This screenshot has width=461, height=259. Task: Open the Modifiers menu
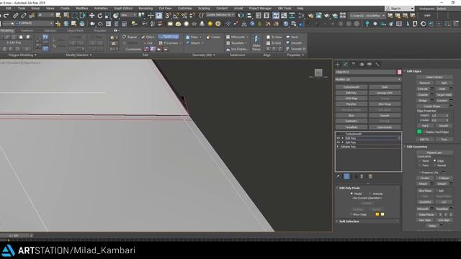[x=81, y=9]
